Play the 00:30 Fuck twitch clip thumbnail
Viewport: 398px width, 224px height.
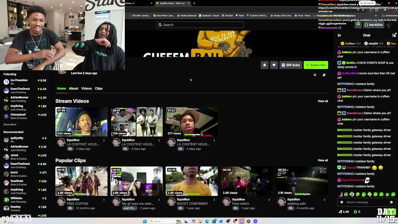pos(247,181)
